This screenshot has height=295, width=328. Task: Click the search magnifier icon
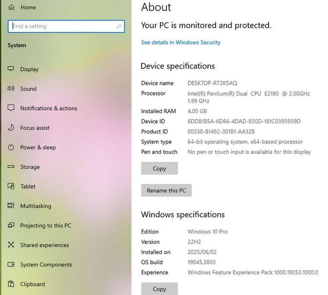click(x=119, y=26)
